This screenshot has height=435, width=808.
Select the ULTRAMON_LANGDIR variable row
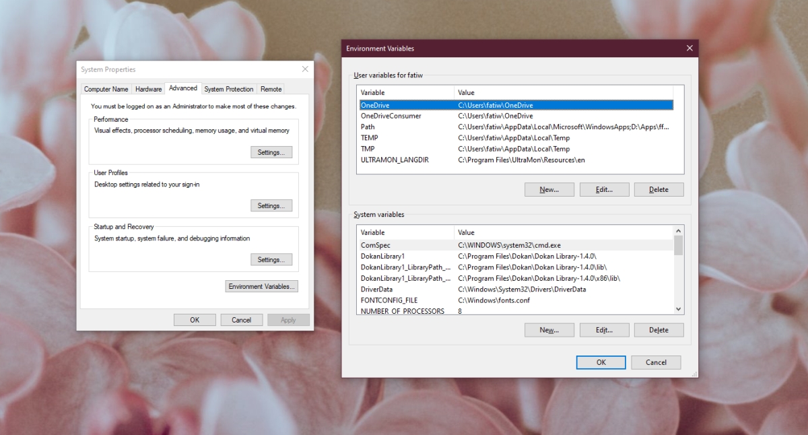(516, 160)
